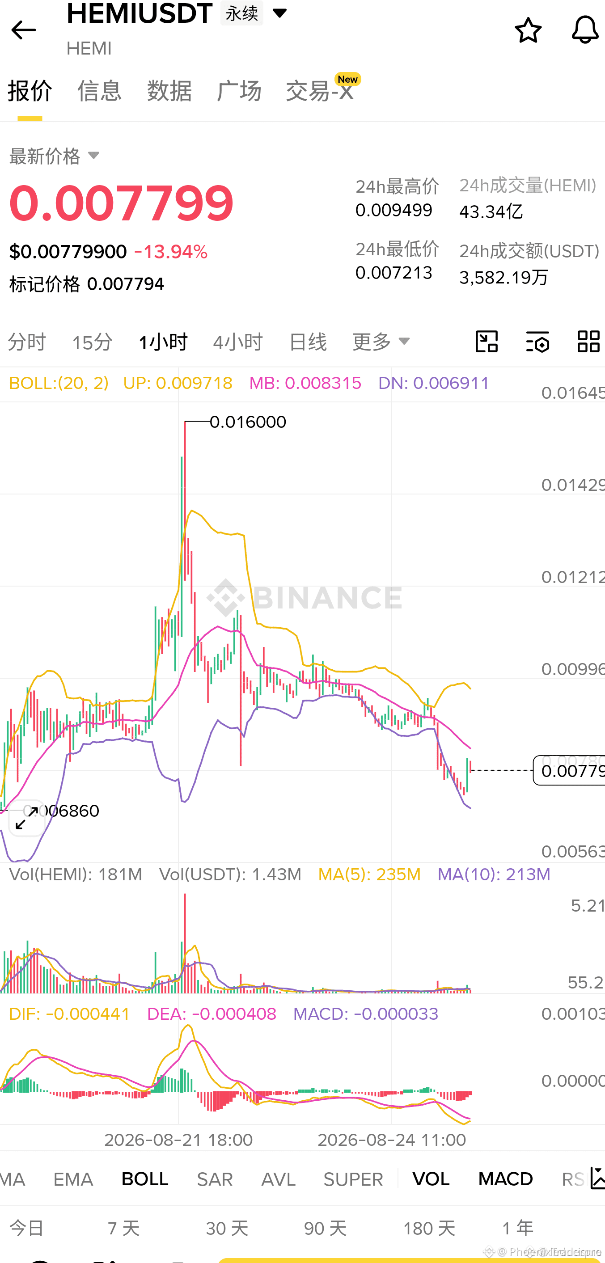Tap the DEA: -0.000408 legend

[x=212, y=1014]
